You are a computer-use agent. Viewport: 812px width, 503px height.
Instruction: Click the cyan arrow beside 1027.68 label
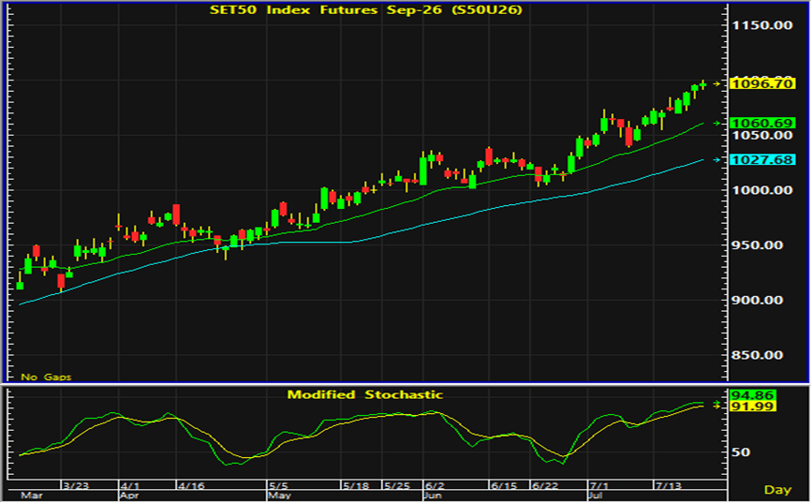(x=716, y=159)
